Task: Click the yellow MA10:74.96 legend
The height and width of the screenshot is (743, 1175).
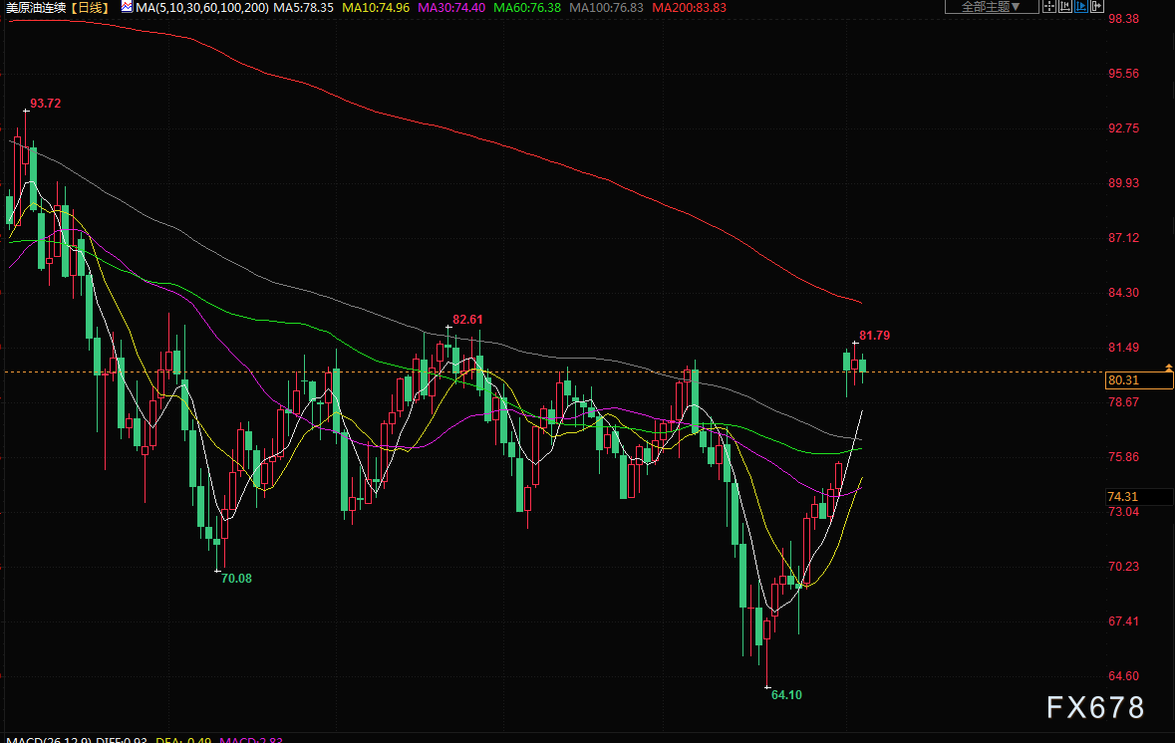Action: [376, 7]
